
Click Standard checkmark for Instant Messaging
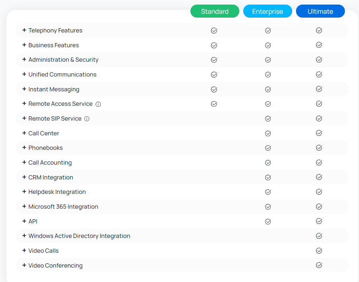click(214, 89)
